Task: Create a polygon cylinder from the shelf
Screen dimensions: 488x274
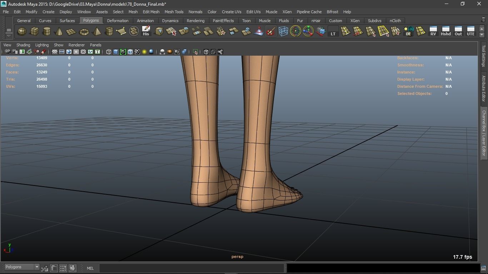Action: pyautogui.click(x=47, y=31)
